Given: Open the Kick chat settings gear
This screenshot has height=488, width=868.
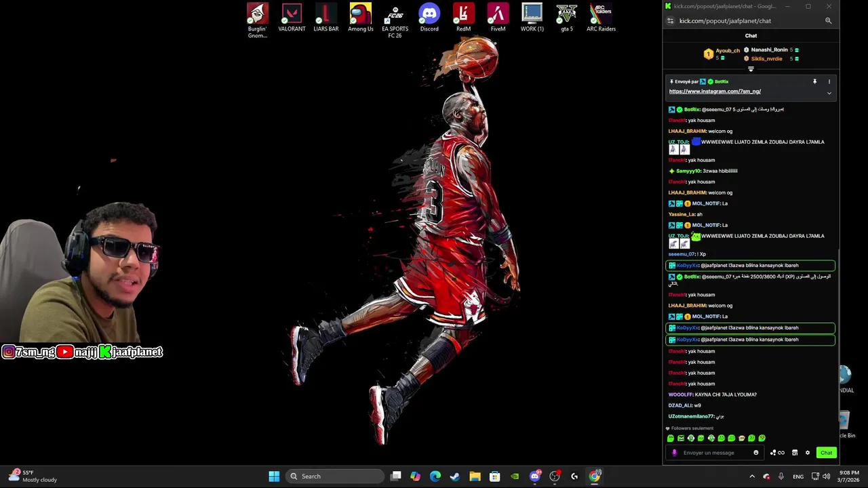Looking at the screenshot, I should tap(807, 453).
